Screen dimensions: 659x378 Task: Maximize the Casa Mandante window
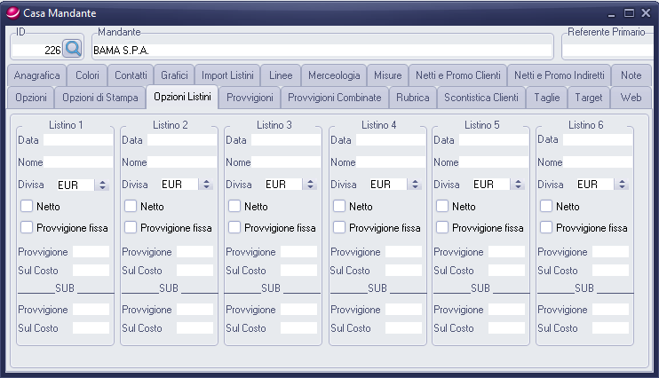(x=629, y=13)
